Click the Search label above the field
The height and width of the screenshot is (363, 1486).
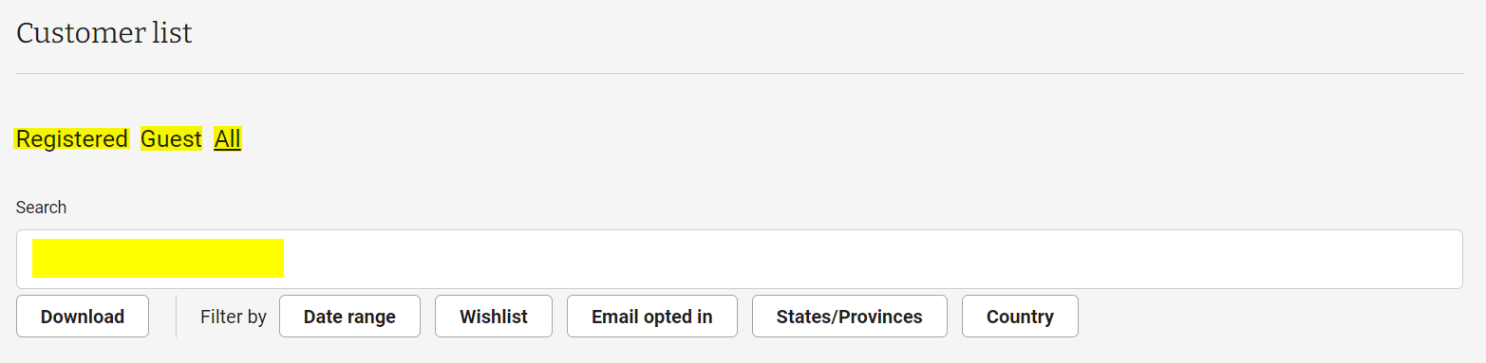(42, 208)
